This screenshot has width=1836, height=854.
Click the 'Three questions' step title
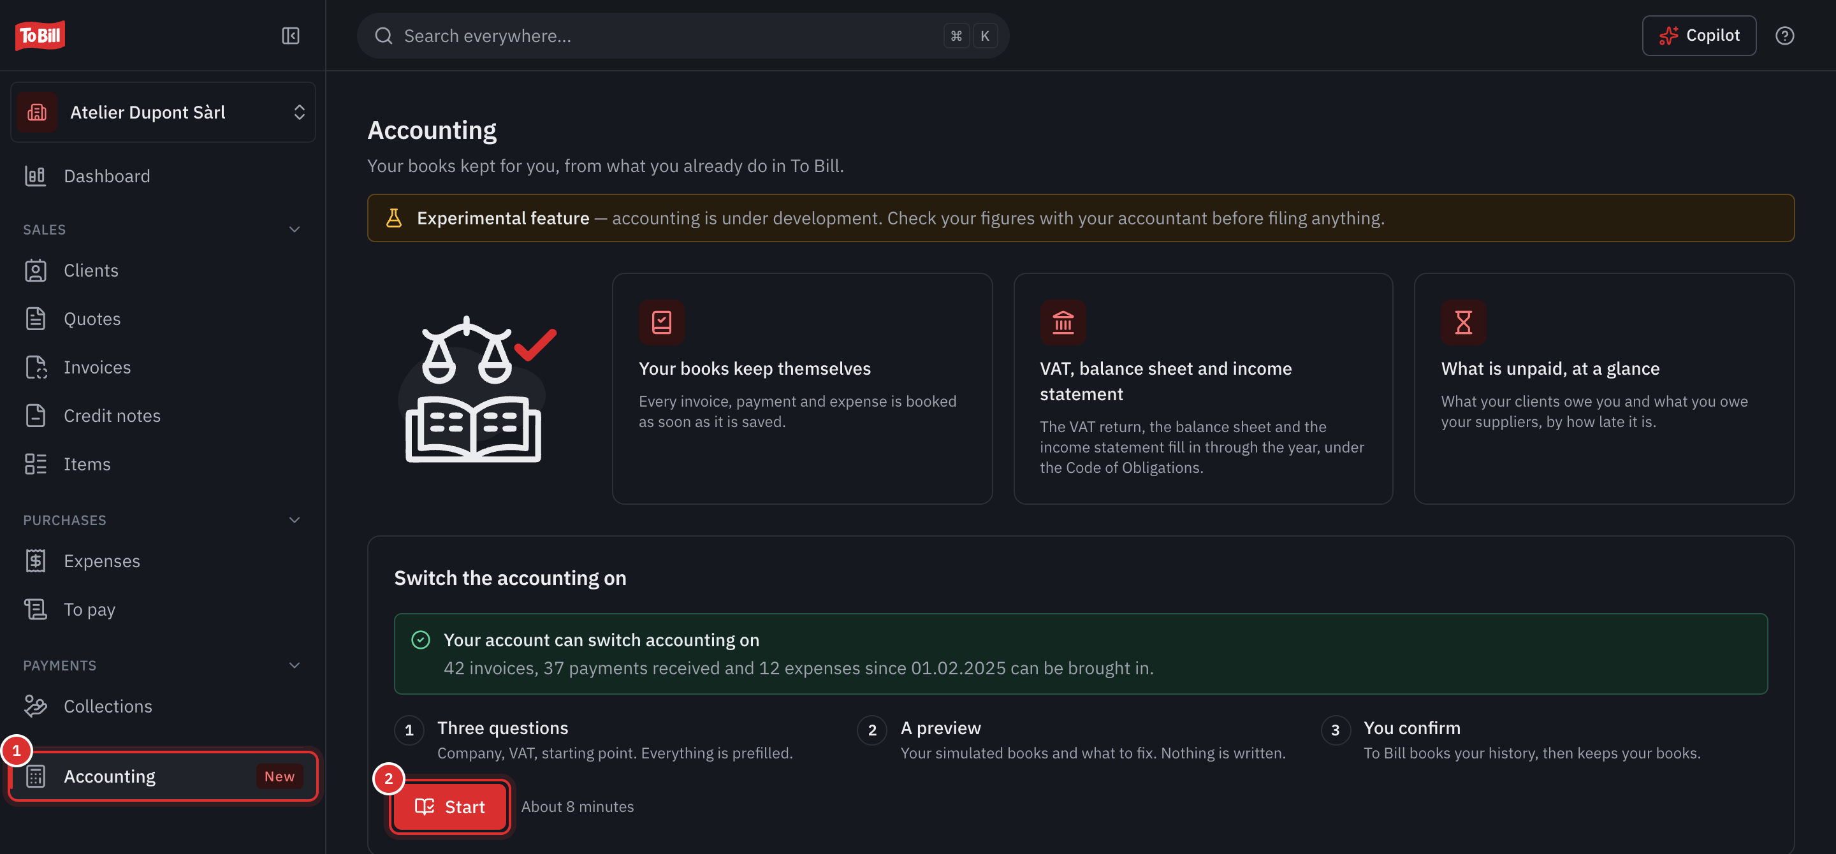[502, 728]
